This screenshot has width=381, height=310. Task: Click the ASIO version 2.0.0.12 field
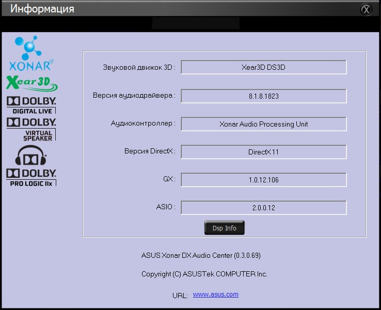(264, 208)
